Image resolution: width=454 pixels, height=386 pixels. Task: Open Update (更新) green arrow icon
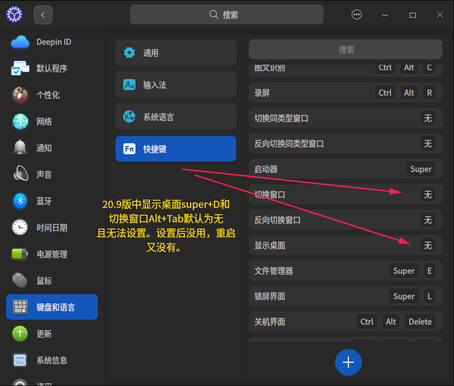(20, 333)
